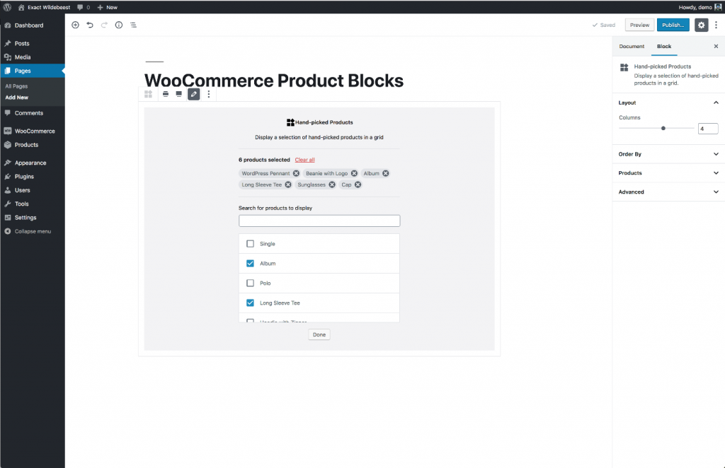This screenshot has height=468, width=725.
Task: Open the New content menu in admin bar
Action: (108, 7)
